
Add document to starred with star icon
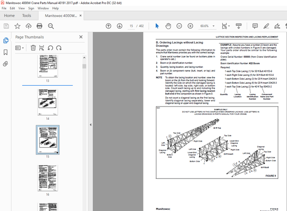[18, 26]
